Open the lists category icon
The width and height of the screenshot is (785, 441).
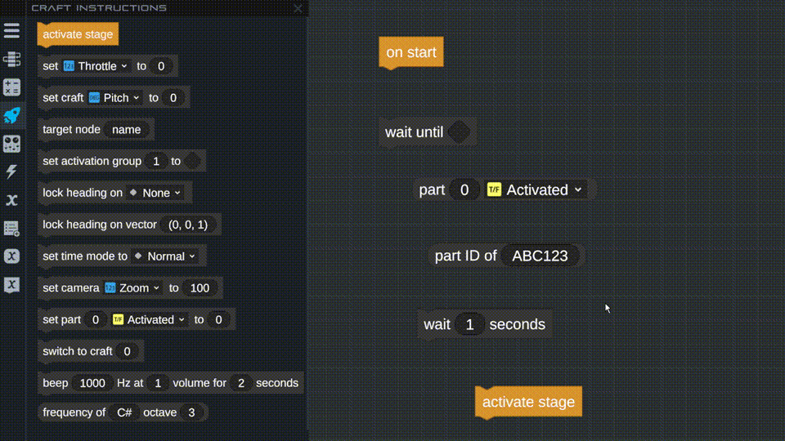pos(11,229)
